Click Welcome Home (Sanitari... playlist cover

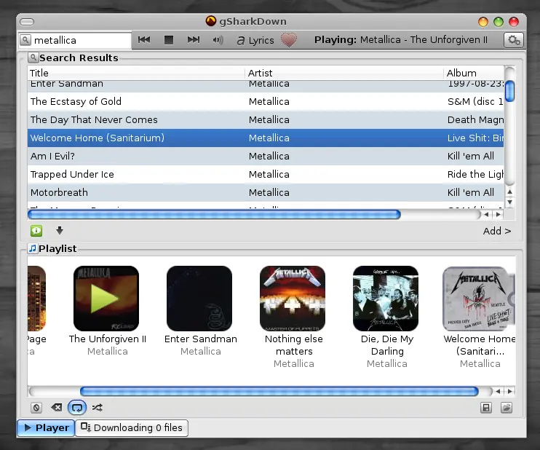coord(479,299)
